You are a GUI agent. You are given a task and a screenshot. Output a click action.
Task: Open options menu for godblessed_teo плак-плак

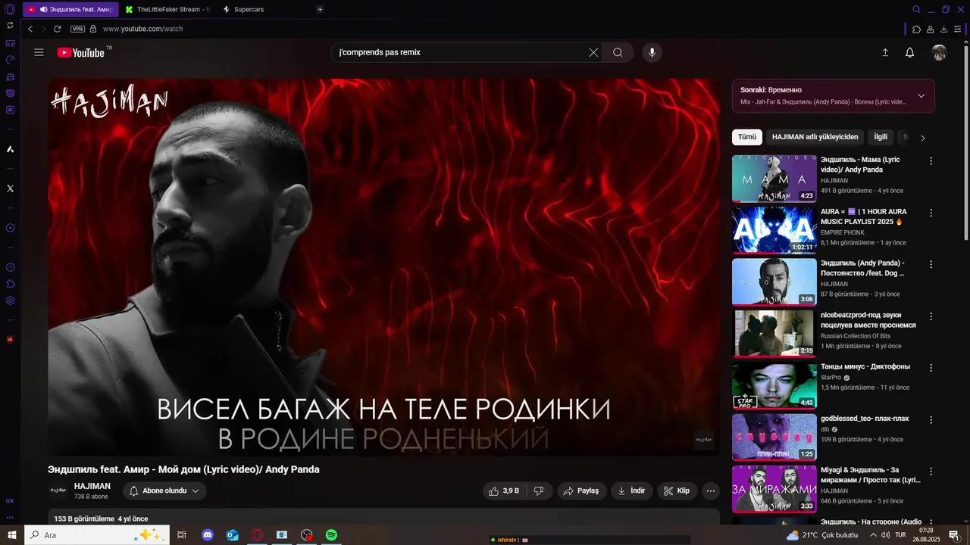pyautogui.click(x=931, y=419)
